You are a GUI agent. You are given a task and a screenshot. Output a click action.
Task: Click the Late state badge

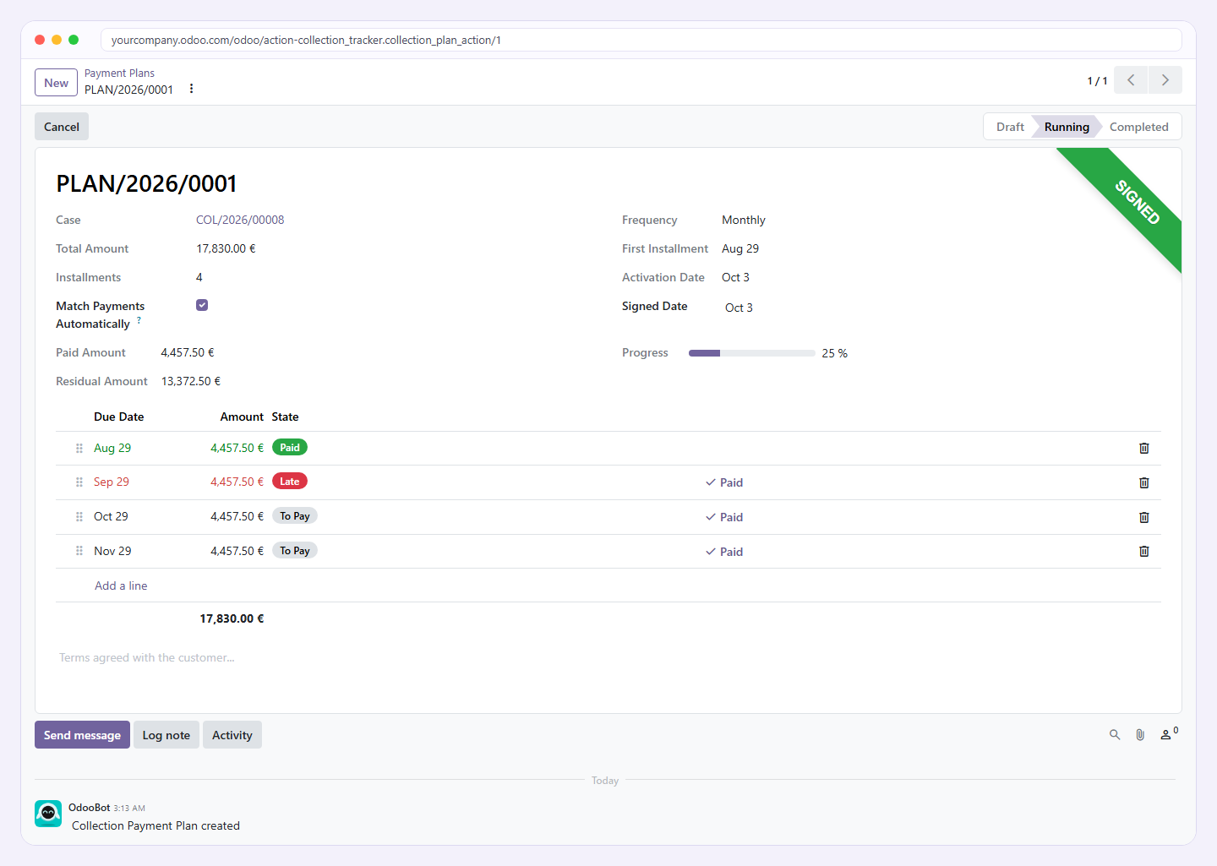tap(290, 482)
